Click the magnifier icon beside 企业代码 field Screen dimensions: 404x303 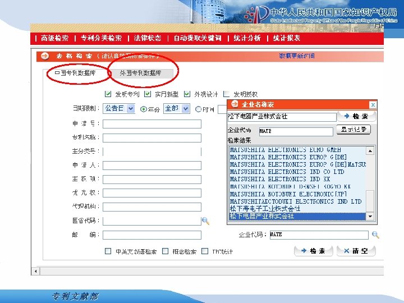click(375, 235)
